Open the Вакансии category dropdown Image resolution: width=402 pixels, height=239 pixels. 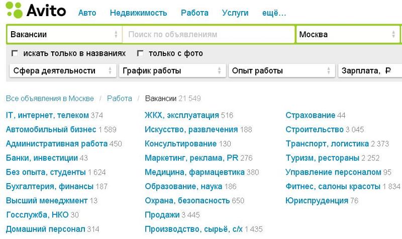pyautogui.click(x=64, y=34)
